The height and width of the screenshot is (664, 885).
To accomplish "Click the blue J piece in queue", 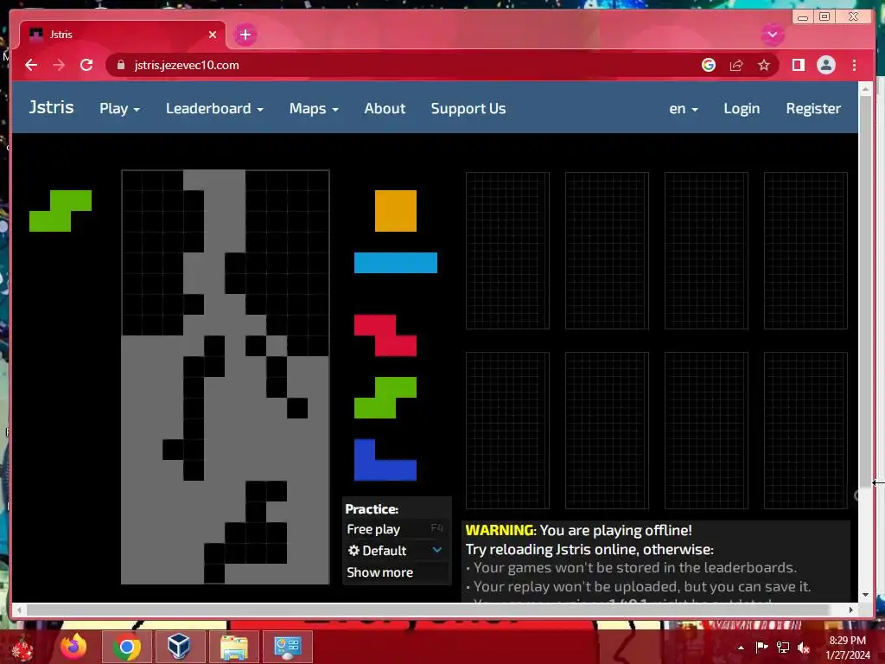I will tap(385, 460).
